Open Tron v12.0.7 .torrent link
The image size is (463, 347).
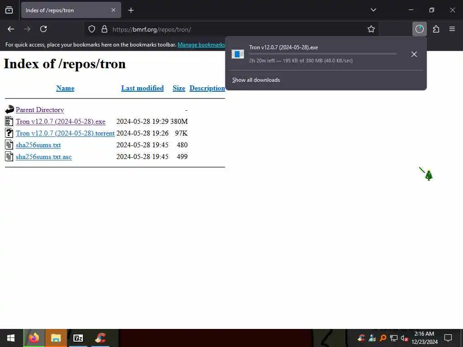(x=65, y=133)
